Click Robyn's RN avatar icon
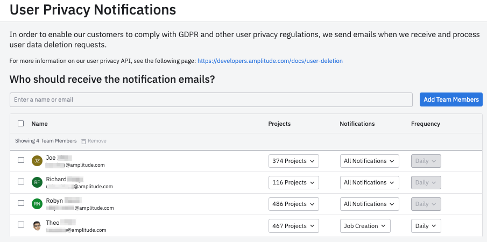This screenshot has height=242, width=487. point(37,204)
